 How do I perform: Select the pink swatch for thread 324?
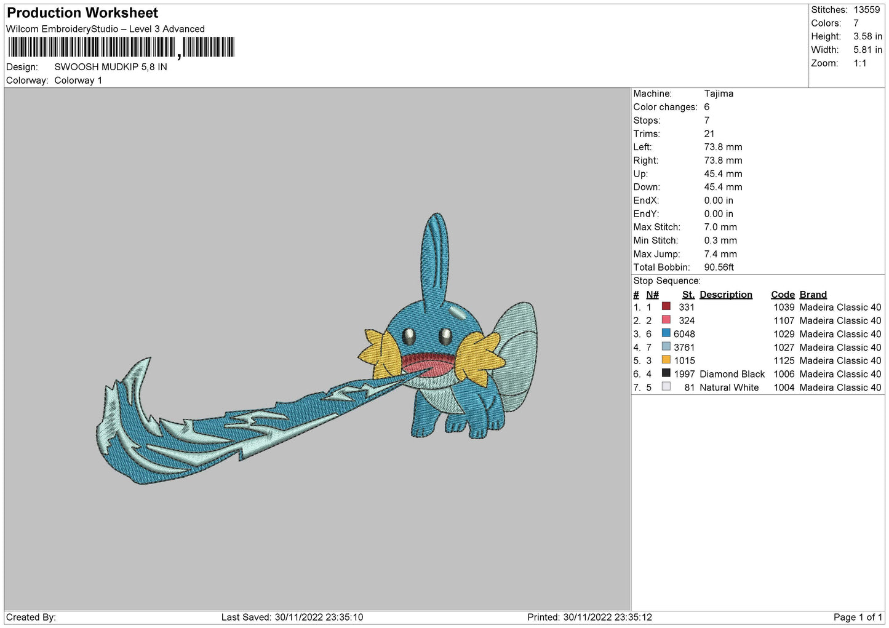[x=666, y=320]
